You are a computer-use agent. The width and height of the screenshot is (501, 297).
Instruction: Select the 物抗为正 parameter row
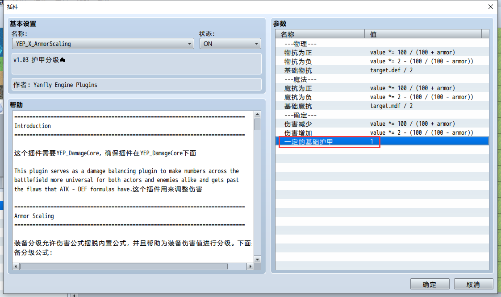pyautogui.click(x=382, y=52)
